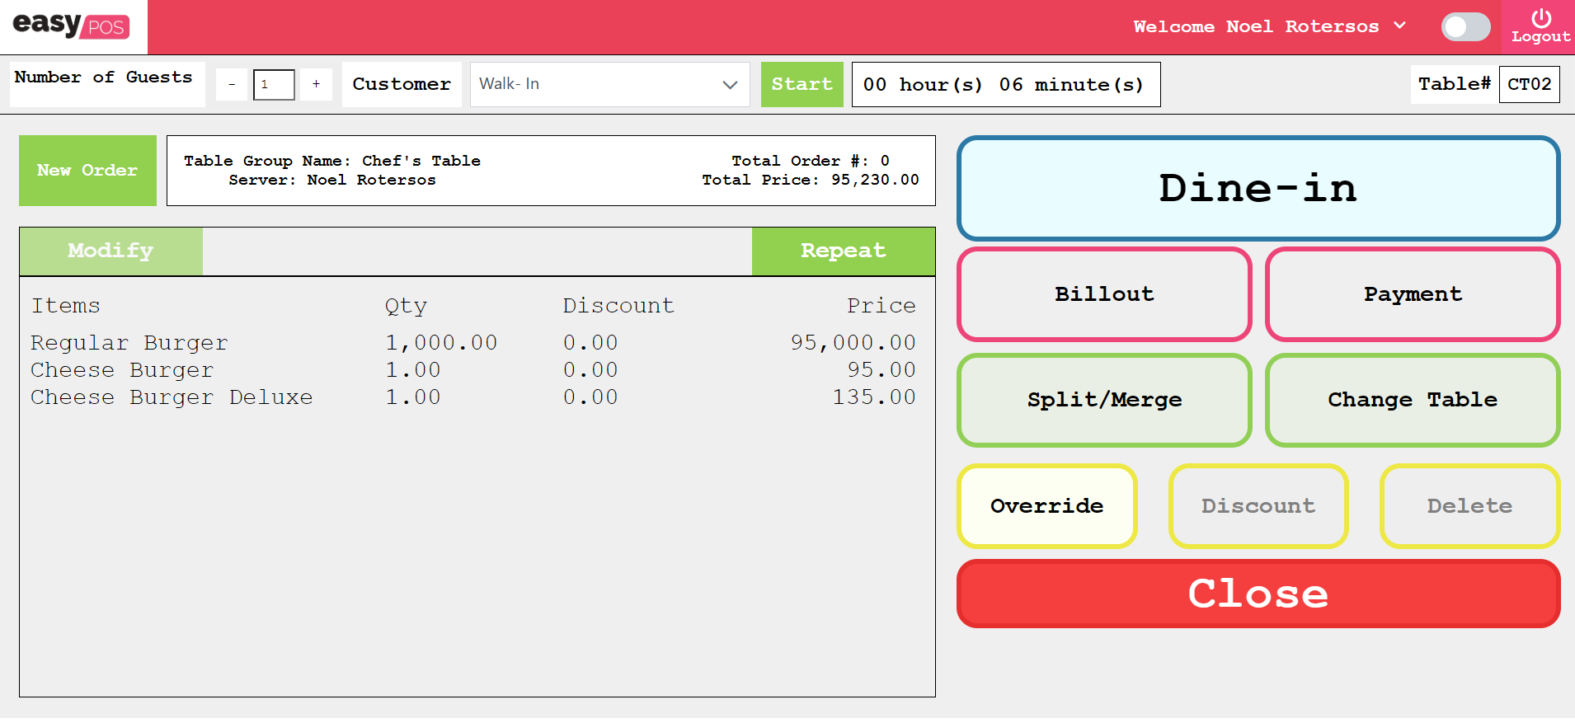
Task: Toggle the switch next to Logout
Action: 1465,26
